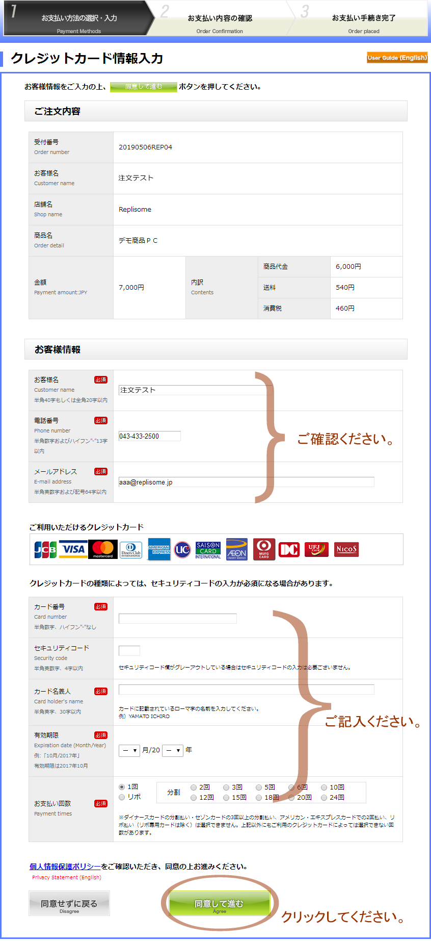Image resolution: width=431 pixels, height=941 pixels.
Task: Open the expiration year dropdown
Action: pyautogui.click(x=173, y=750)
